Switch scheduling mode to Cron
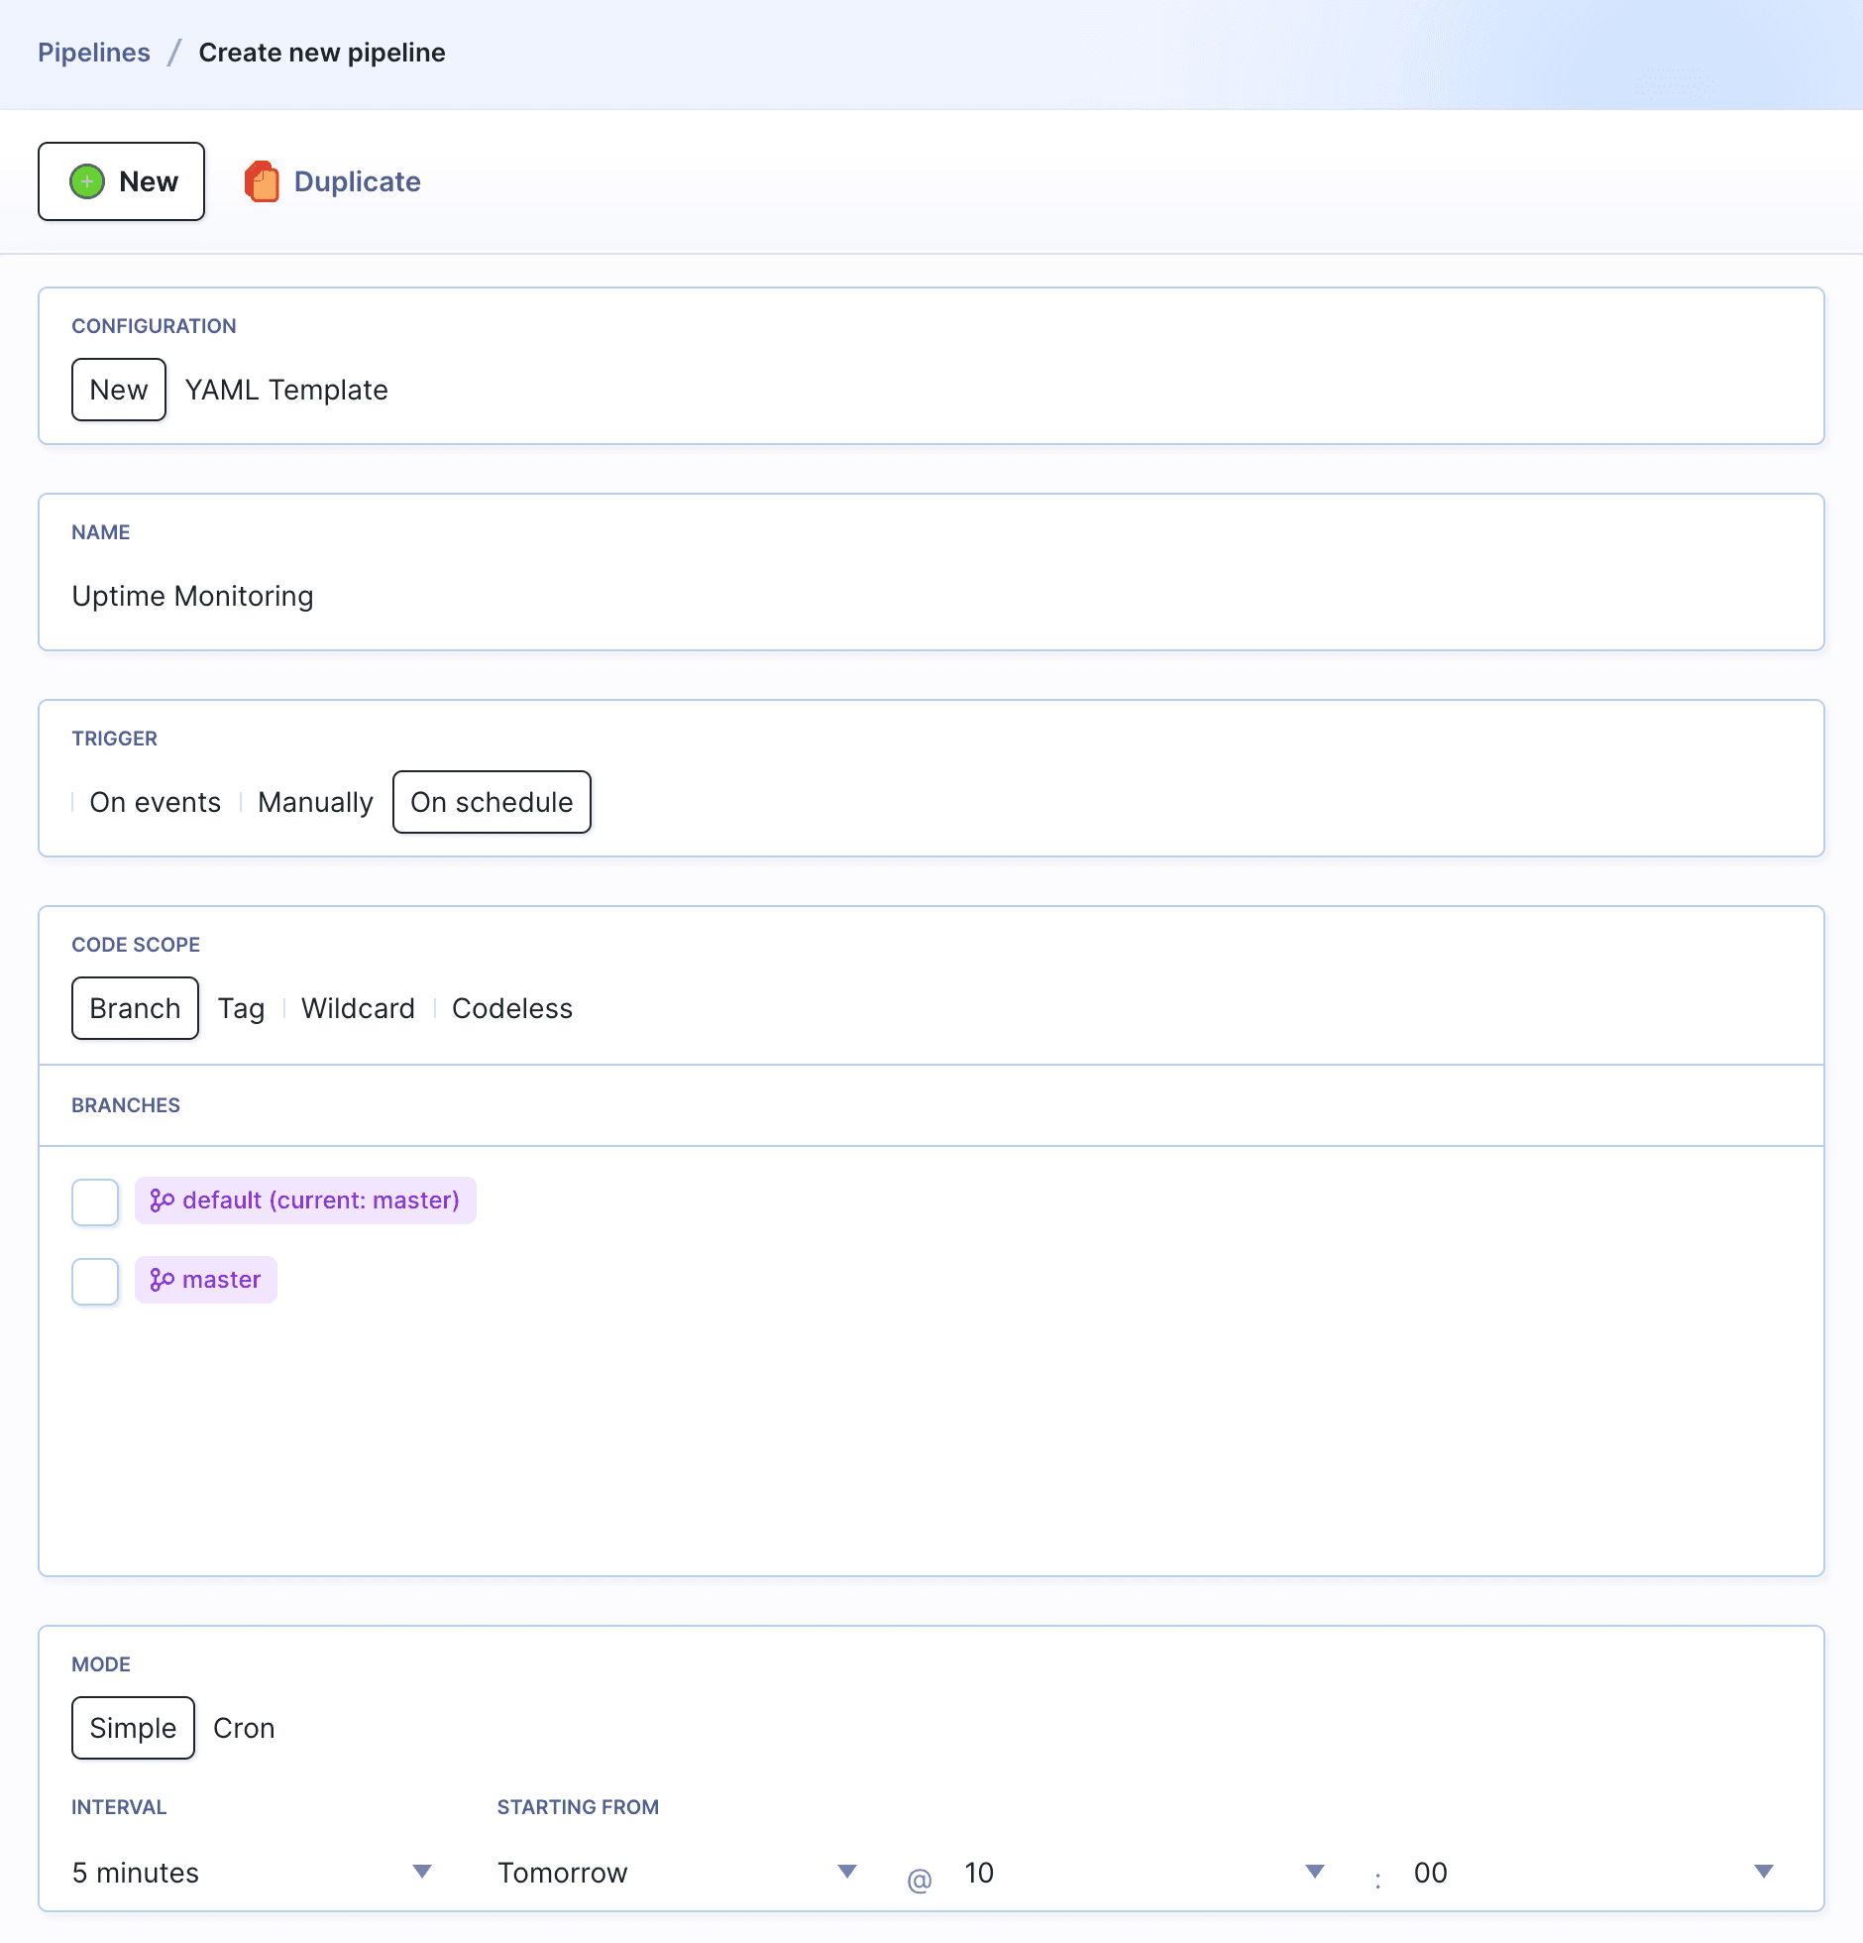The height and width of the screenshot is (1943, 1863). point(244,1728)
